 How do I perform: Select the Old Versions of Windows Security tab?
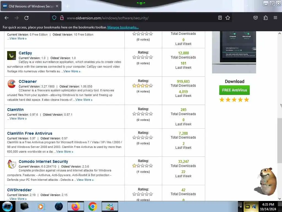pyautogui.click(x=31, y=6)
